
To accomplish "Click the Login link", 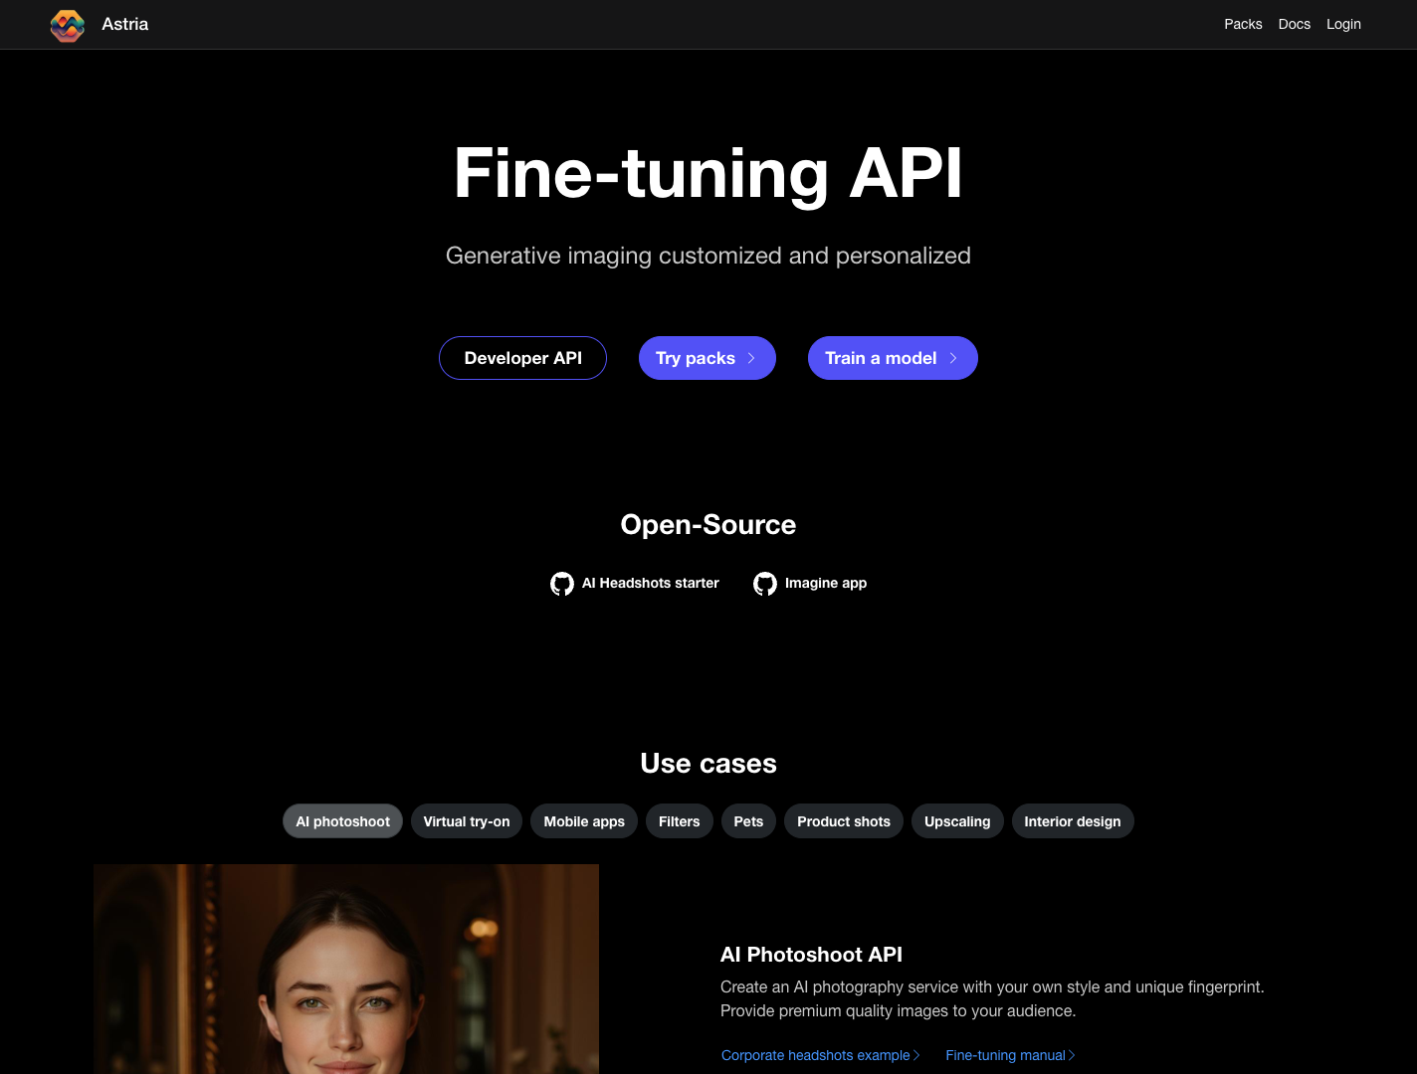I will coord(1343,24).
